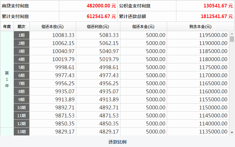Click the scrollbar down arrow

232,132
